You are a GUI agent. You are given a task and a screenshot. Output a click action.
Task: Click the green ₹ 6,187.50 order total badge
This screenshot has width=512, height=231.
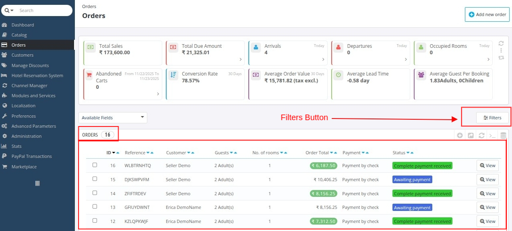(x=323, y=166)
